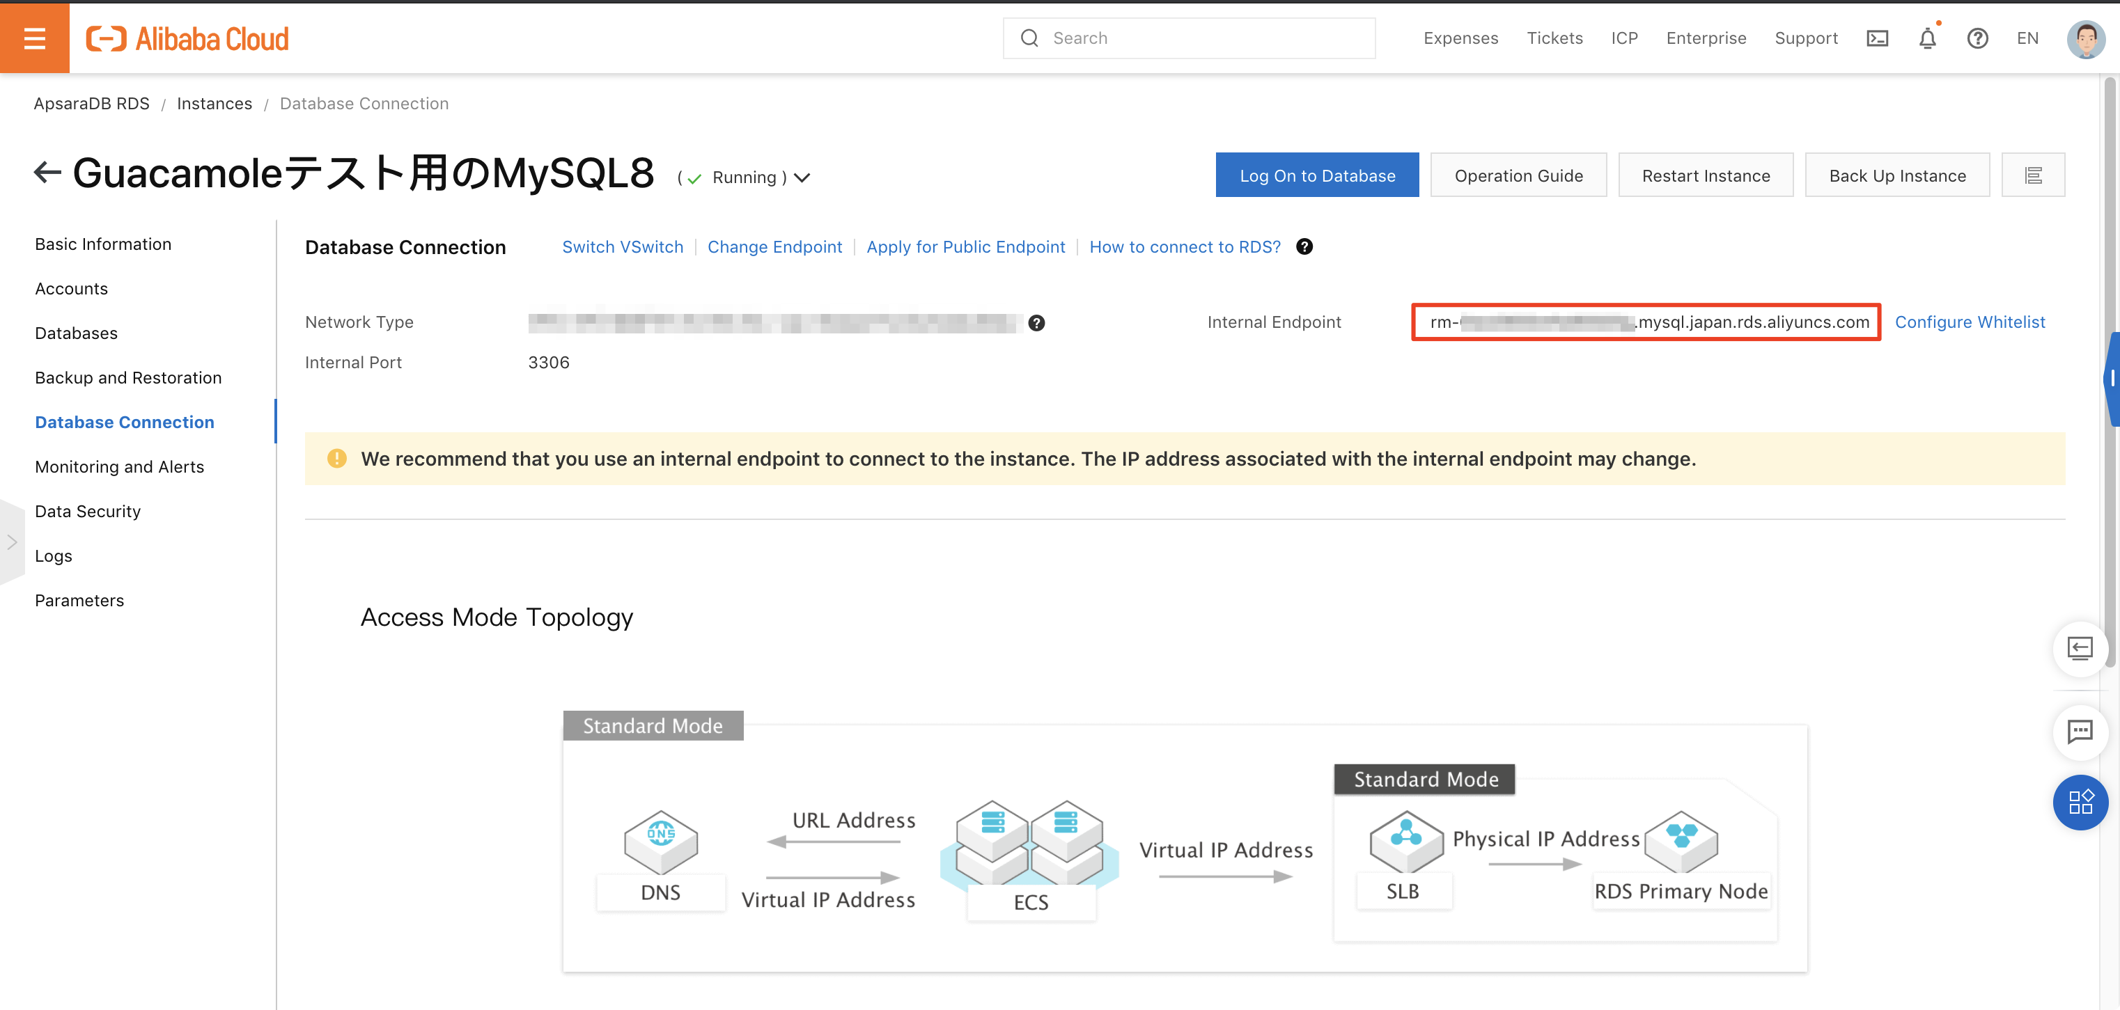Open the Tickets top menu
The height and width of the screenshot is (1010, 2120).
point(1554,39)
